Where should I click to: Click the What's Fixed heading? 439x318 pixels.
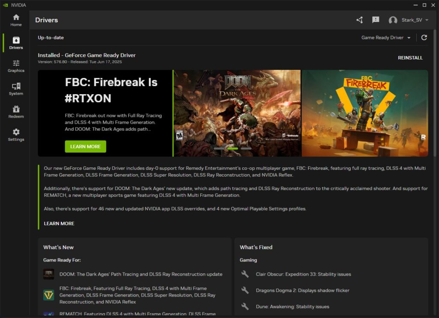pos(256,247)
